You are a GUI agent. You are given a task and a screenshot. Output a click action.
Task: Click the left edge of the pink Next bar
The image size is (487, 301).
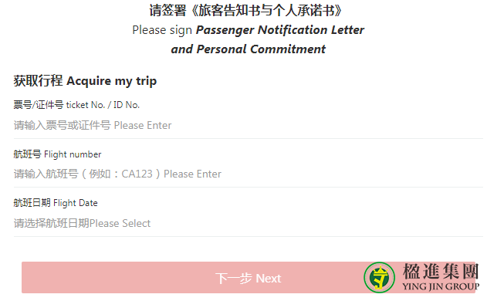(25, 278)
